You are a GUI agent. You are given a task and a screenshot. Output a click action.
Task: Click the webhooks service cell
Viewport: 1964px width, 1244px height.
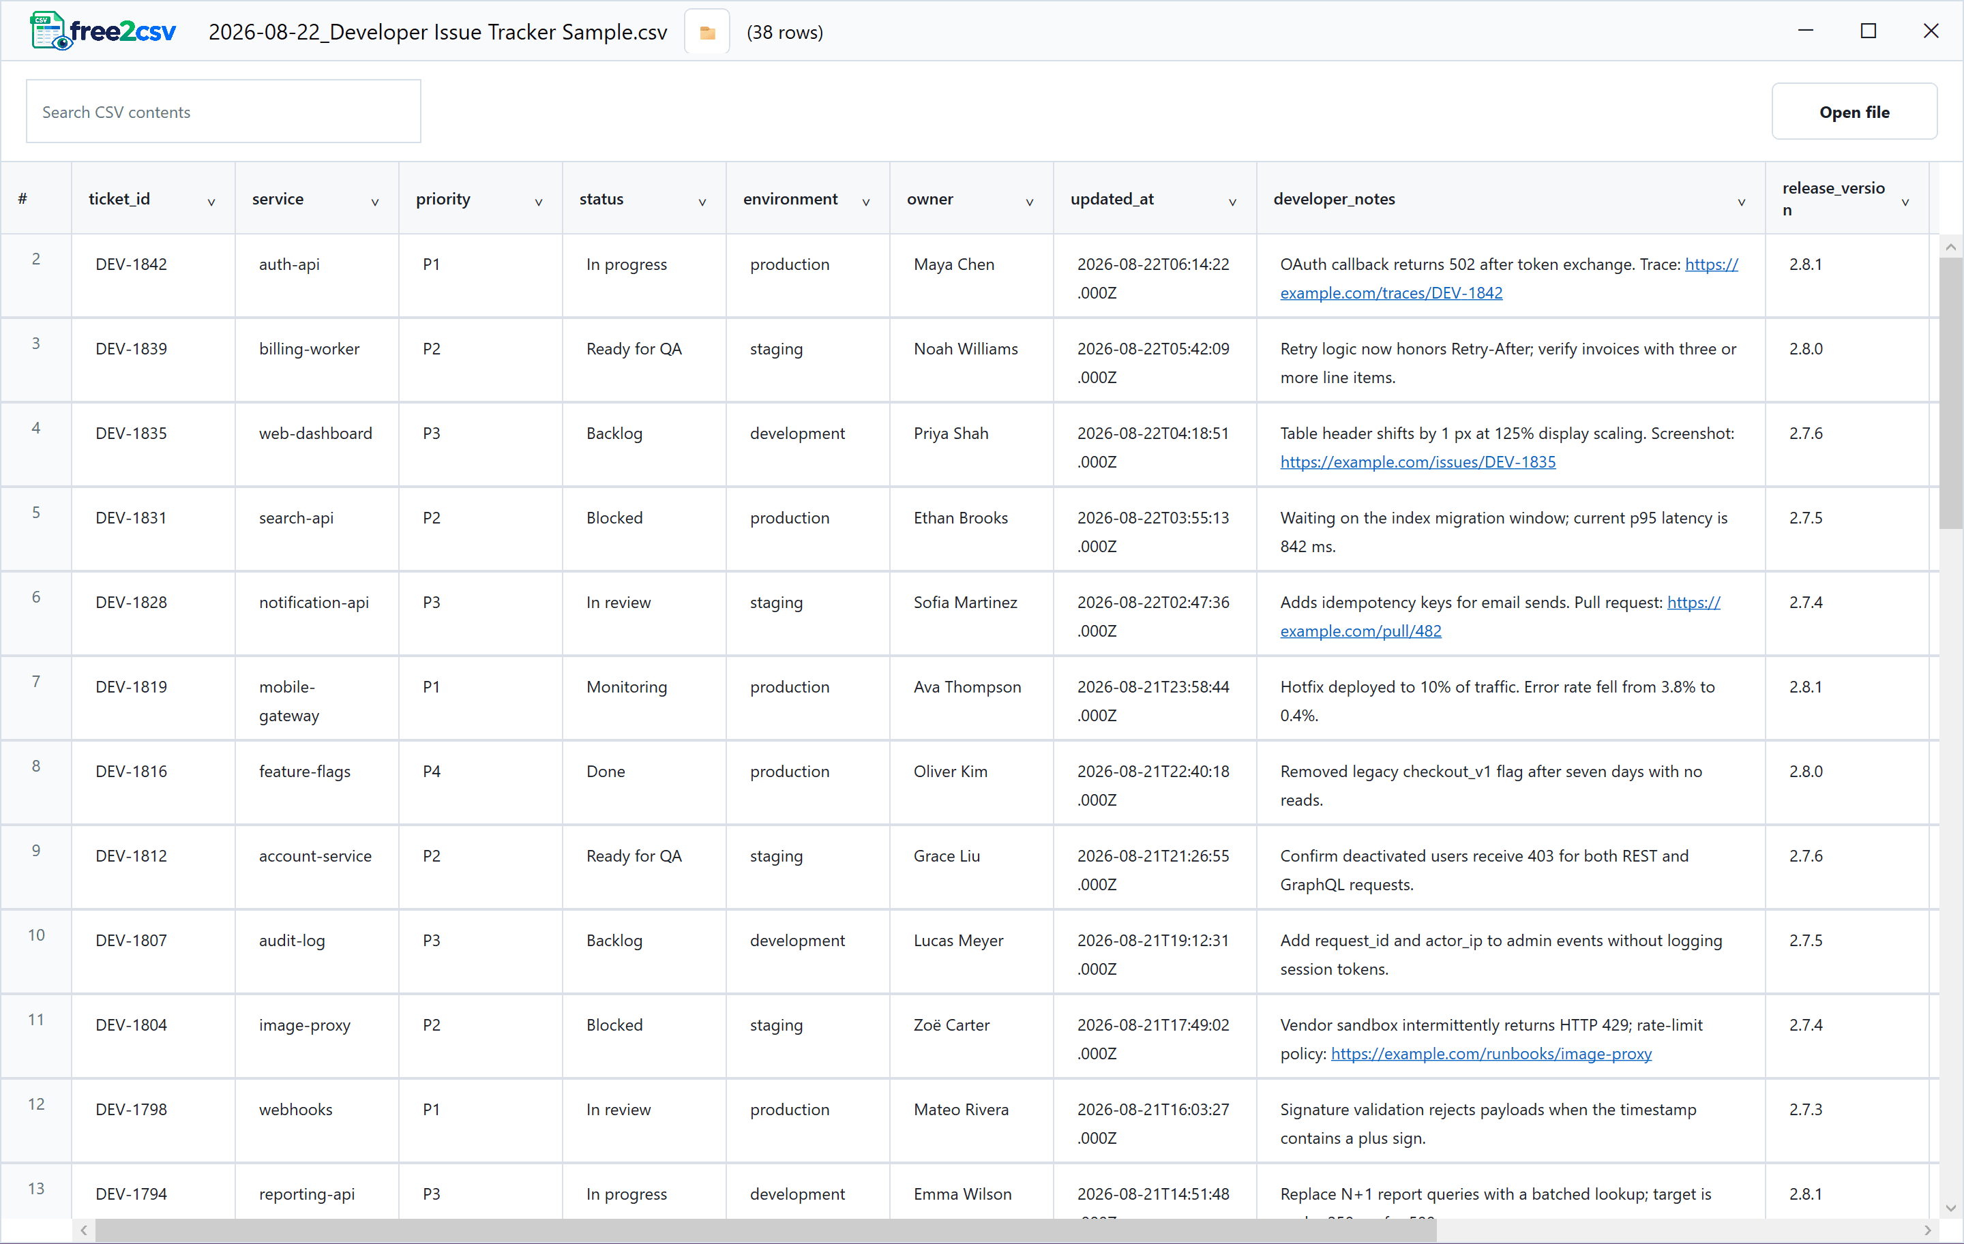click(317, 1121)
